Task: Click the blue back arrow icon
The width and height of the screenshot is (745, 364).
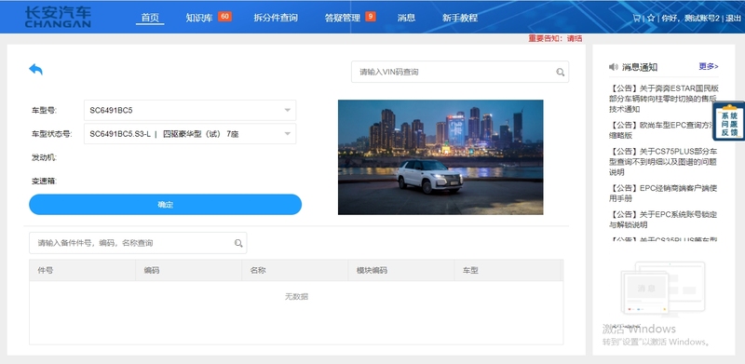Action: [35, 70]
